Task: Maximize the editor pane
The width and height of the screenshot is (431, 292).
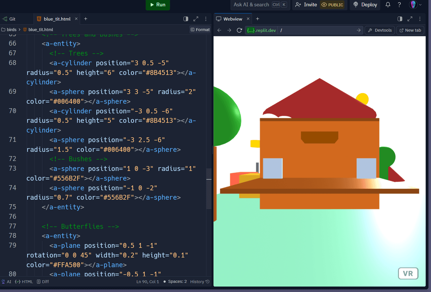Action: click(196, 19)
